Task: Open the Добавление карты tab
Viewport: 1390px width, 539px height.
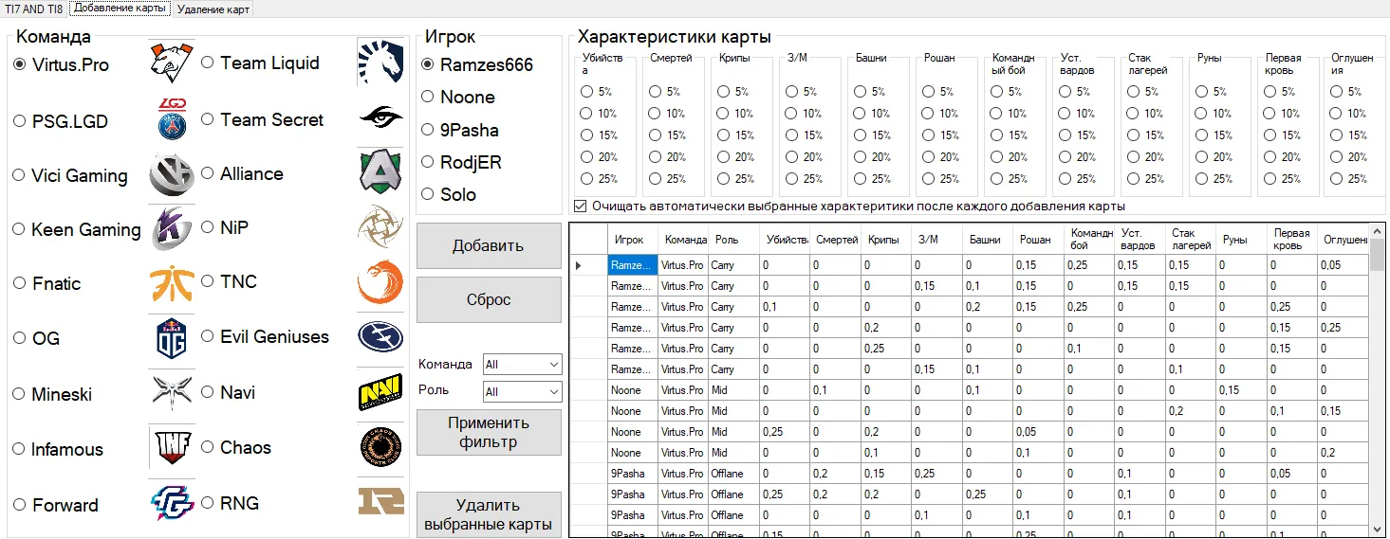Action: pyautogui.click(x=120, y=8)
